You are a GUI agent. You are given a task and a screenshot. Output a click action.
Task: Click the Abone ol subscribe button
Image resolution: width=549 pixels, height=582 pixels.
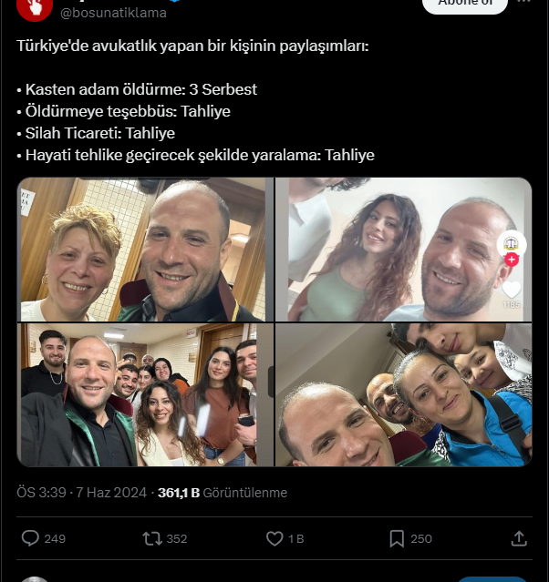(x=465, y=5)
